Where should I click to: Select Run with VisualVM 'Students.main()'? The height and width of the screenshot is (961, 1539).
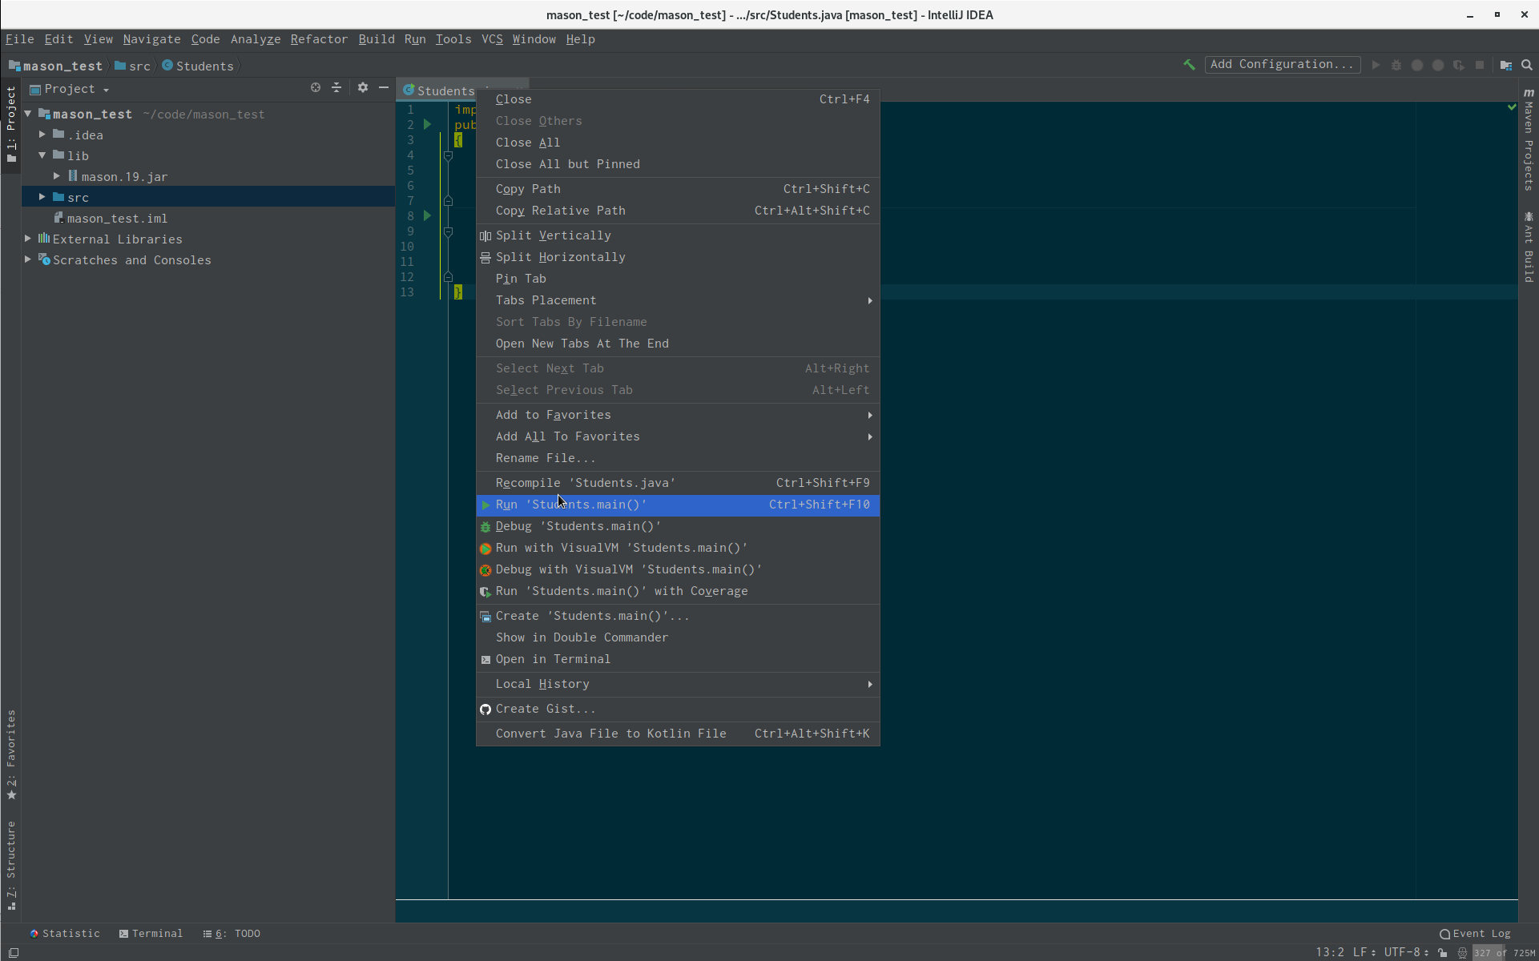[x=678, y=548]
